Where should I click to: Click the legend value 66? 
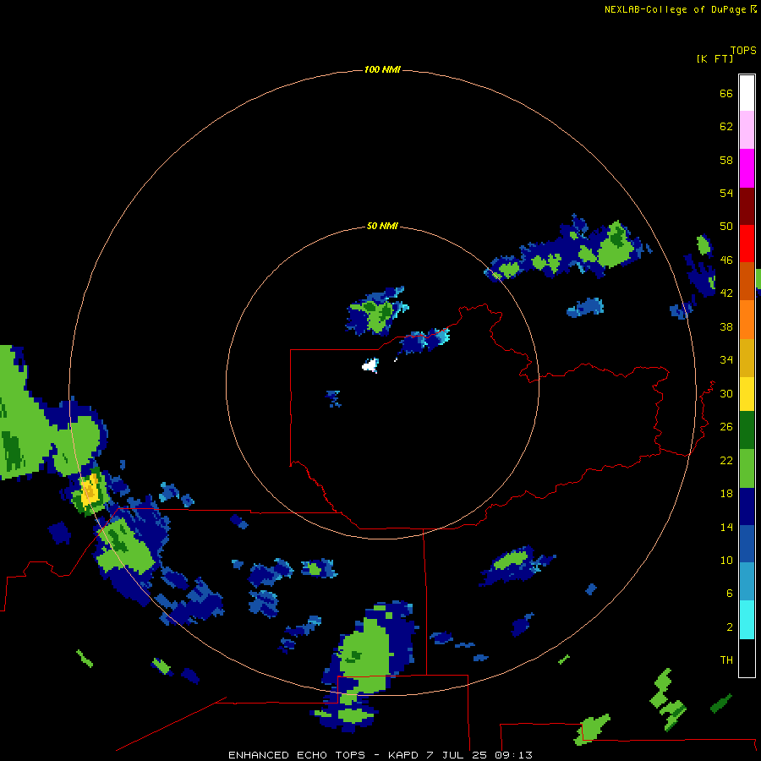click(726, 94)
